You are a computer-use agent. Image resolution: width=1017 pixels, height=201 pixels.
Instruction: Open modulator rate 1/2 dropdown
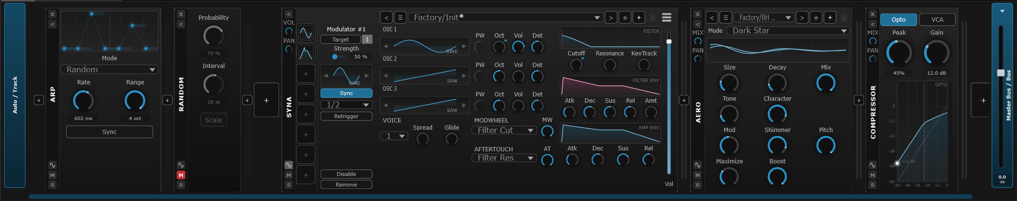tap(347, 105)
